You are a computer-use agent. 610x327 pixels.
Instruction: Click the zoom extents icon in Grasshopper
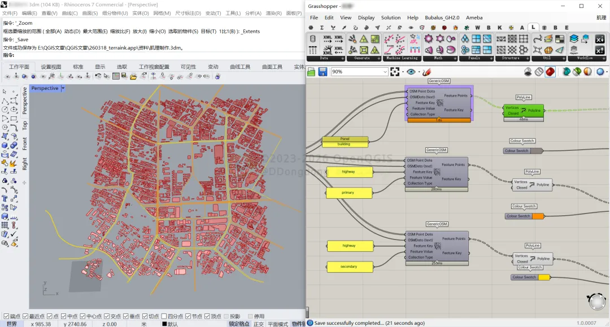396,72
